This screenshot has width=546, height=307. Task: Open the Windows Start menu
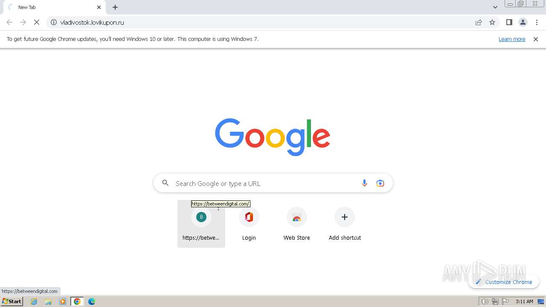tap(12, 301)
